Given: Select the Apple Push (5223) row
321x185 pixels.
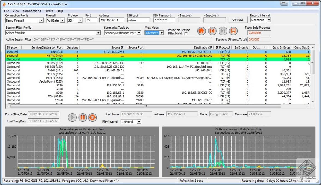Looking at the screenshot, I should pos(158,82).
